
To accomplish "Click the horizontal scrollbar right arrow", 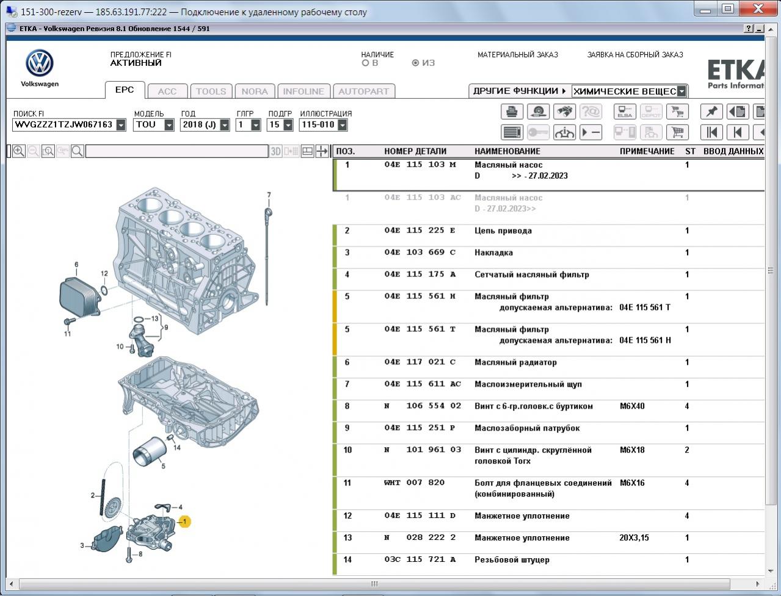I will pyautogui.click(x=757, y=584).
